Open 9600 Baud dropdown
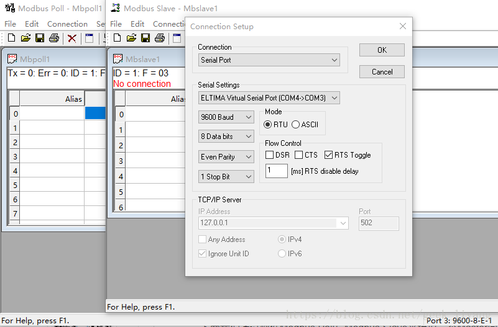The image size is (498, 327). (x=226, y=117)
